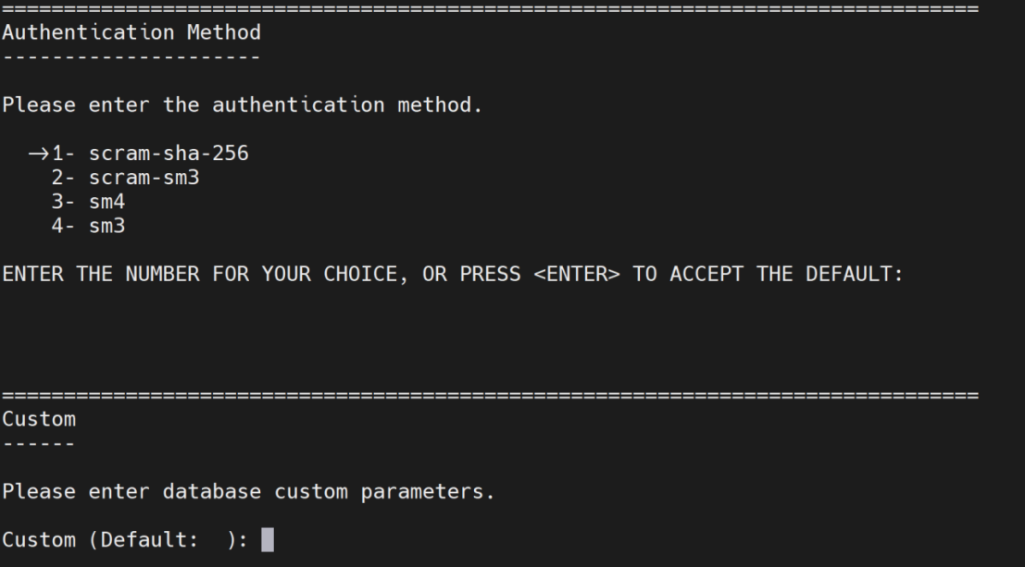Click the Custom section heading
The width and height of the screenshot is (1025, 567).
(x=39, y=419)
